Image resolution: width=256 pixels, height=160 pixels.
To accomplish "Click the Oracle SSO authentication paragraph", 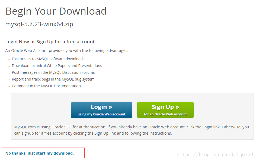I will click(x=132, y=130).
